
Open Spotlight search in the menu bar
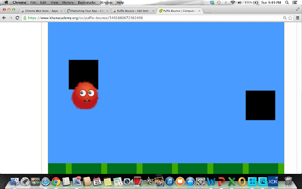coord(287,2)
